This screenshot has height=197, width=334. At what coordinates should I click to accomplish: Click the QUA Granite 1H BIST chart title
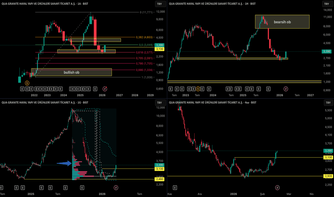coord(212,4)
